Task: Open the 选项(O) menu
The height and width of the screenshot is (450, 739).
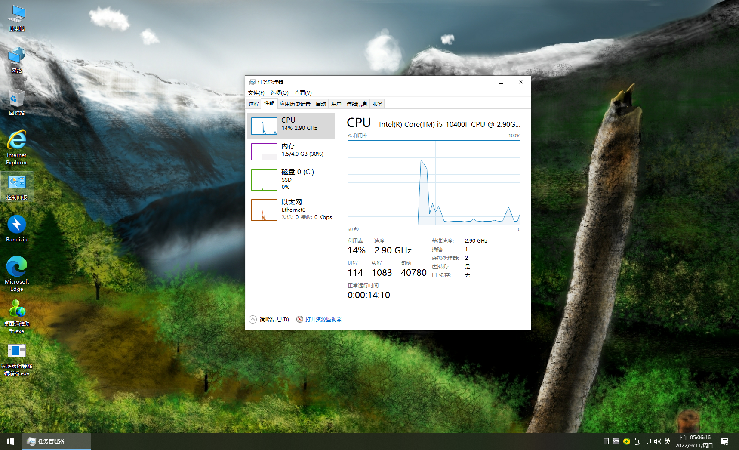Action: [x=279, y=93]
